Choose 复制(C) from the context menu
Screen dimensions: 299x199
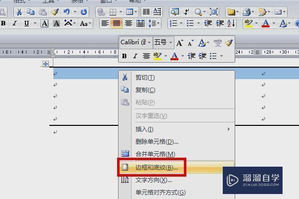click(176, 90)
